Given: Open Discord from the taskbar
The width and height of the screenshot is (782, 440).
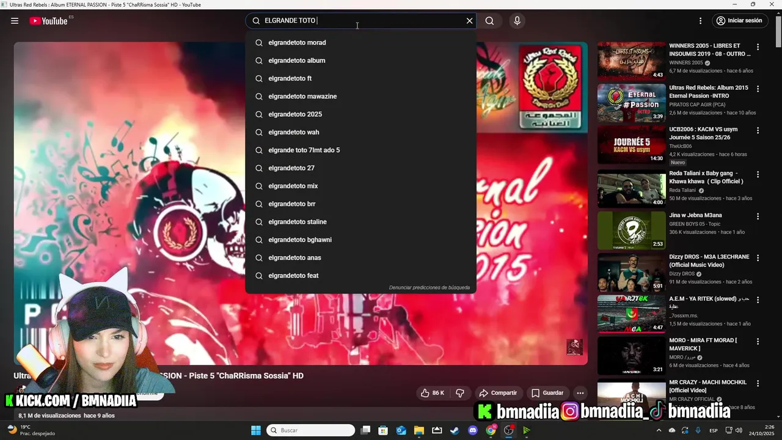Looking at the screenshot, I should pos(472,430).
